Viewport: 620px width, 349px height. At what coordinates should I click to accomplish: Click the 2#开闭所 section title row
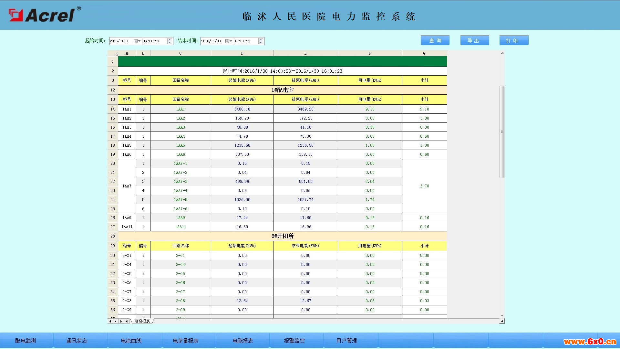point(283,236)
